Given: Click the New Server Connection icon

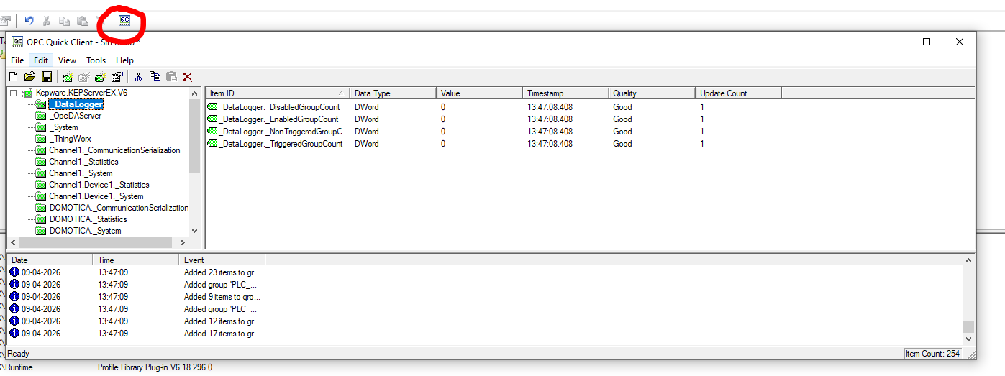Looking at the screenshot, I should (68, 76).
